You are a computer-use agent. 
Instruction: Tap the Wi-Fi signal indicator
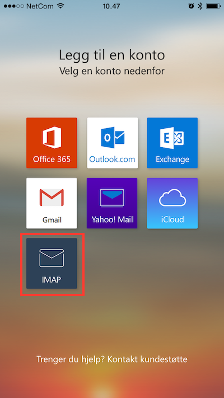point(60,6)
